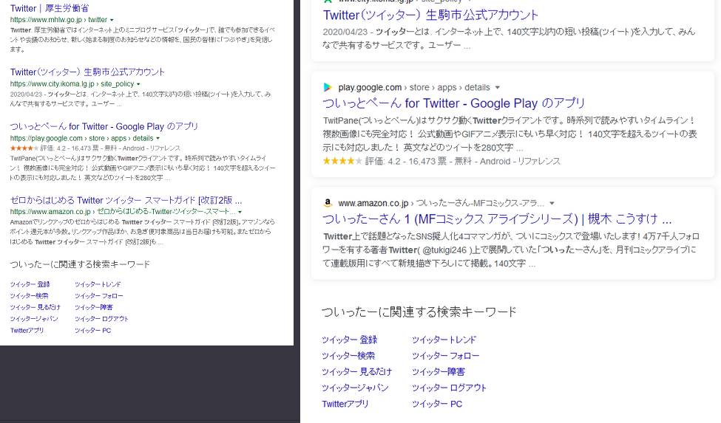Click right panel related search 'ツイッター障害'
721x423 pixels.
click(439, 372)
